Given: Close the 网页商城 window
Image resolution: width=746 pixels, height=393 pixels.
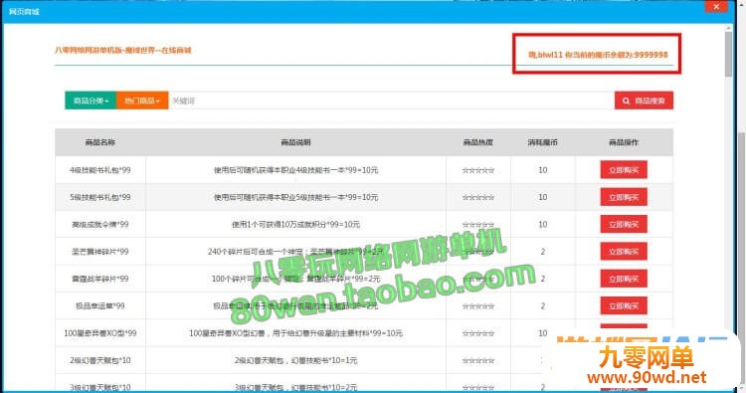Looking at the screenshot, I should click(716, 6).
